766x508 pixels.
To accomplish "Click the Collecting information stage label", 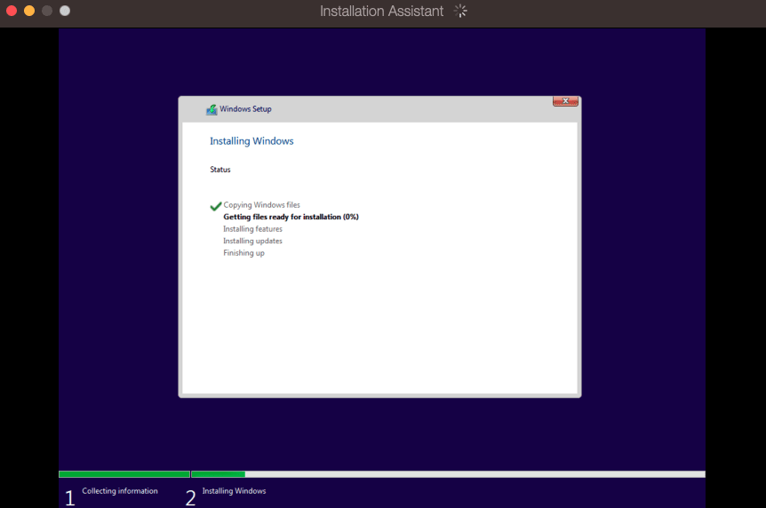I will tap(120, 491).
